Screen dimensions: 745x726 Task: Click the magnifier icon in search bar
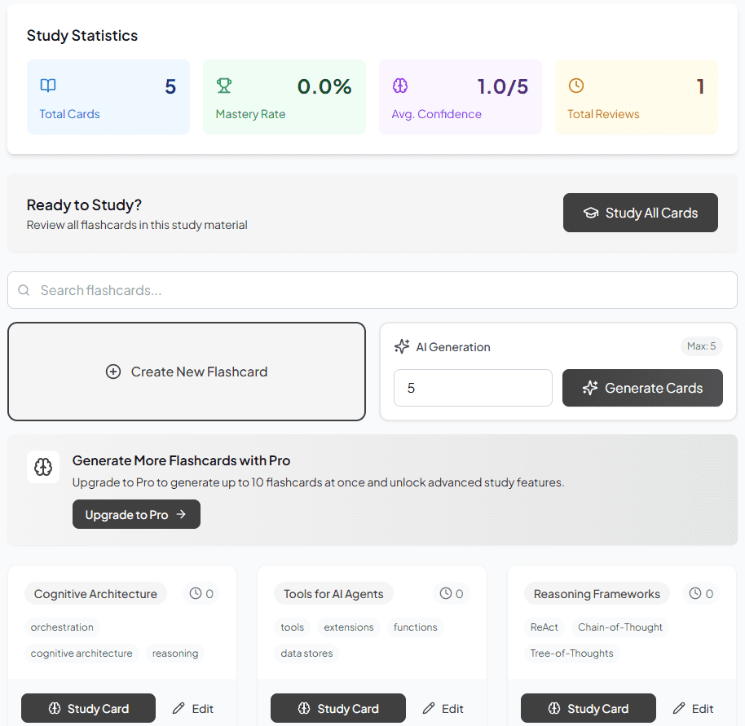(24, 290)
